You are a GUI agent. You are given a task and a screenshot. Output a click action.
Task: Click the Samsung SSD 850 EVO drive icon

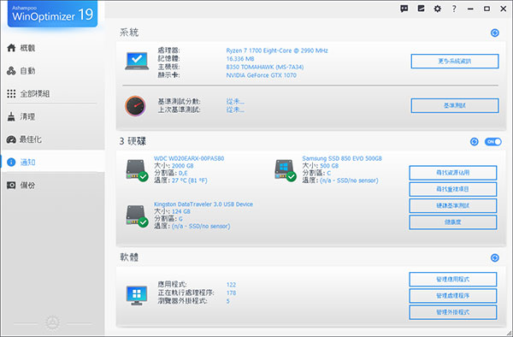286,170
